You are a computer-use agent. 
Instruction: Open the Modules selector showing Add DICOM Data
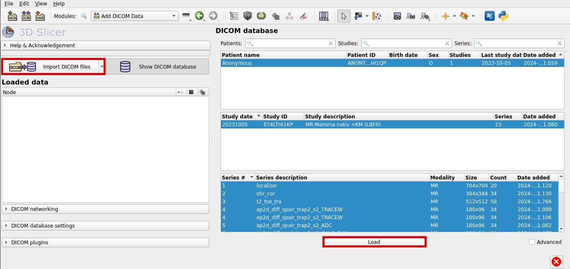tap(135, 15)
